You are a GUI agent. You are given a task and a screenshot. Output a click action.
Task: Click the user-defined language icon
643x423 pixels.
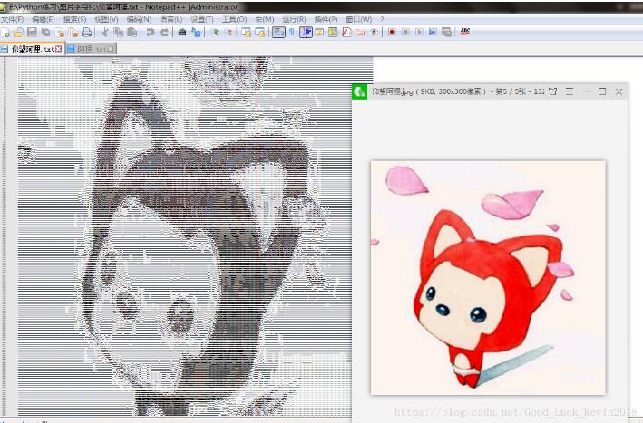tap(319, 33)
